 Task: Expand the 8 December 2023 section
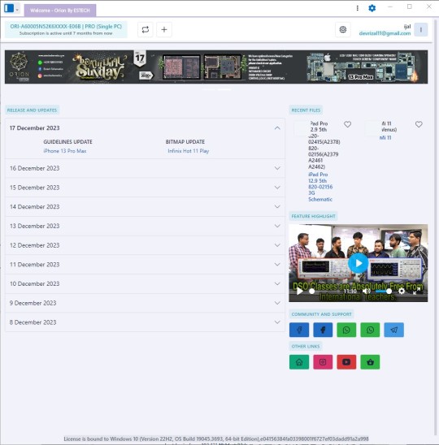click(x=145, y=322)
